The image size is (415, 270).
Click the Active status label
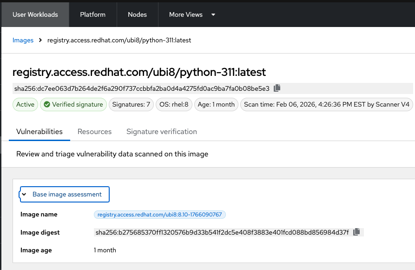[x=26, y=104]
